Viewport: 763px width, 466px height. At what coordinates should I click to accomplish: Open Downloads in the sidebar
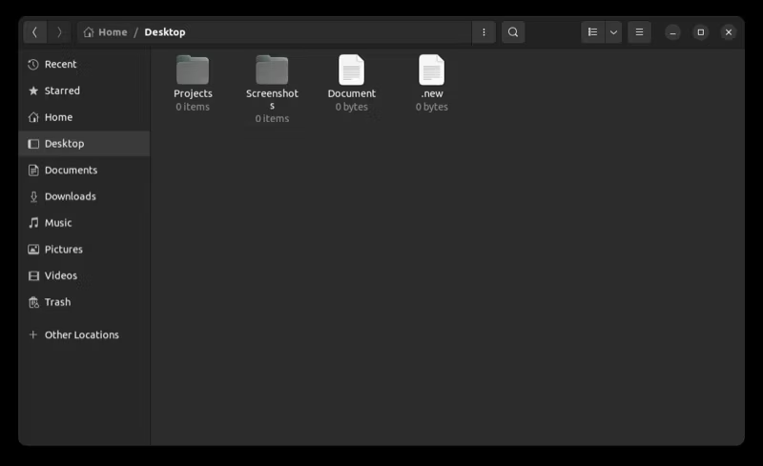84,196
